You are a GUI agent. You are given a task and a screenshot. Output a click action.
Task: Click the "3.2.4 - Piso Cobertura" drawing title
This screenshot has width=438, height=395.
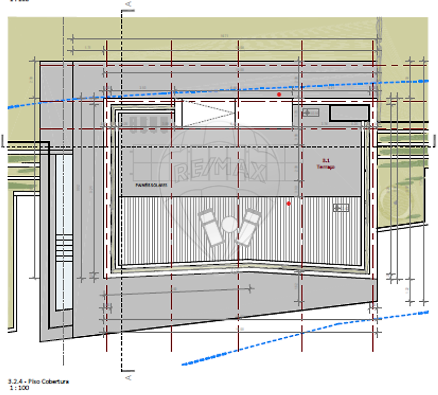[x=38, y=381]
